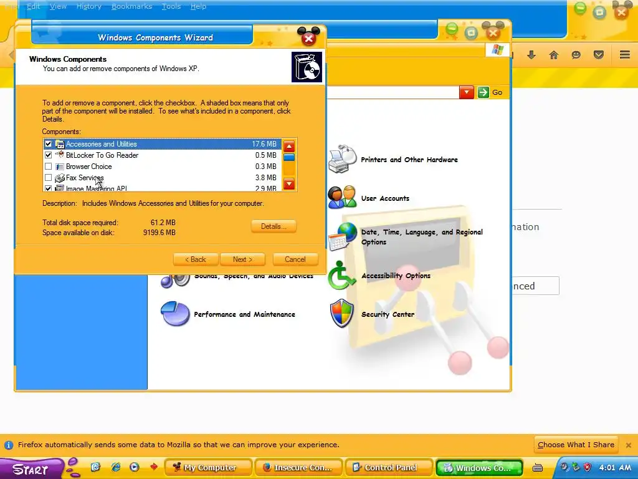638x479 pixels.
Task: Click the < Back button
Action: point(196,259)
